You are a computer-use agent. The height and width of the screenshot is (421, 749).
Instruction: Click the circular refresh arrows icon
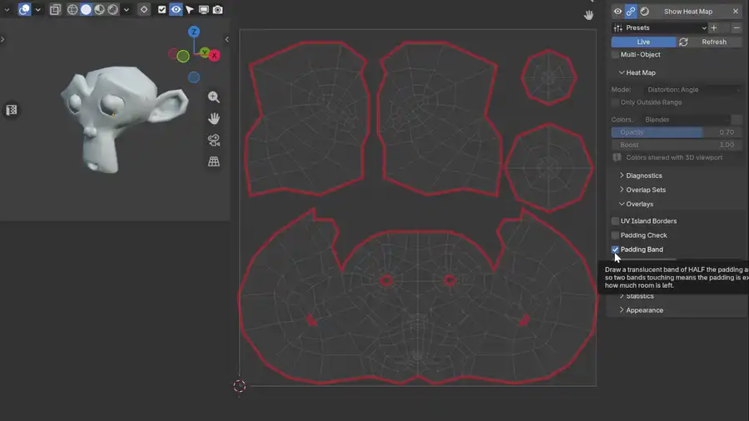click(x=683, y=42)
